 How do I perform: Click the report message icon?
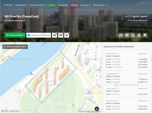click(x=145, y=35)
